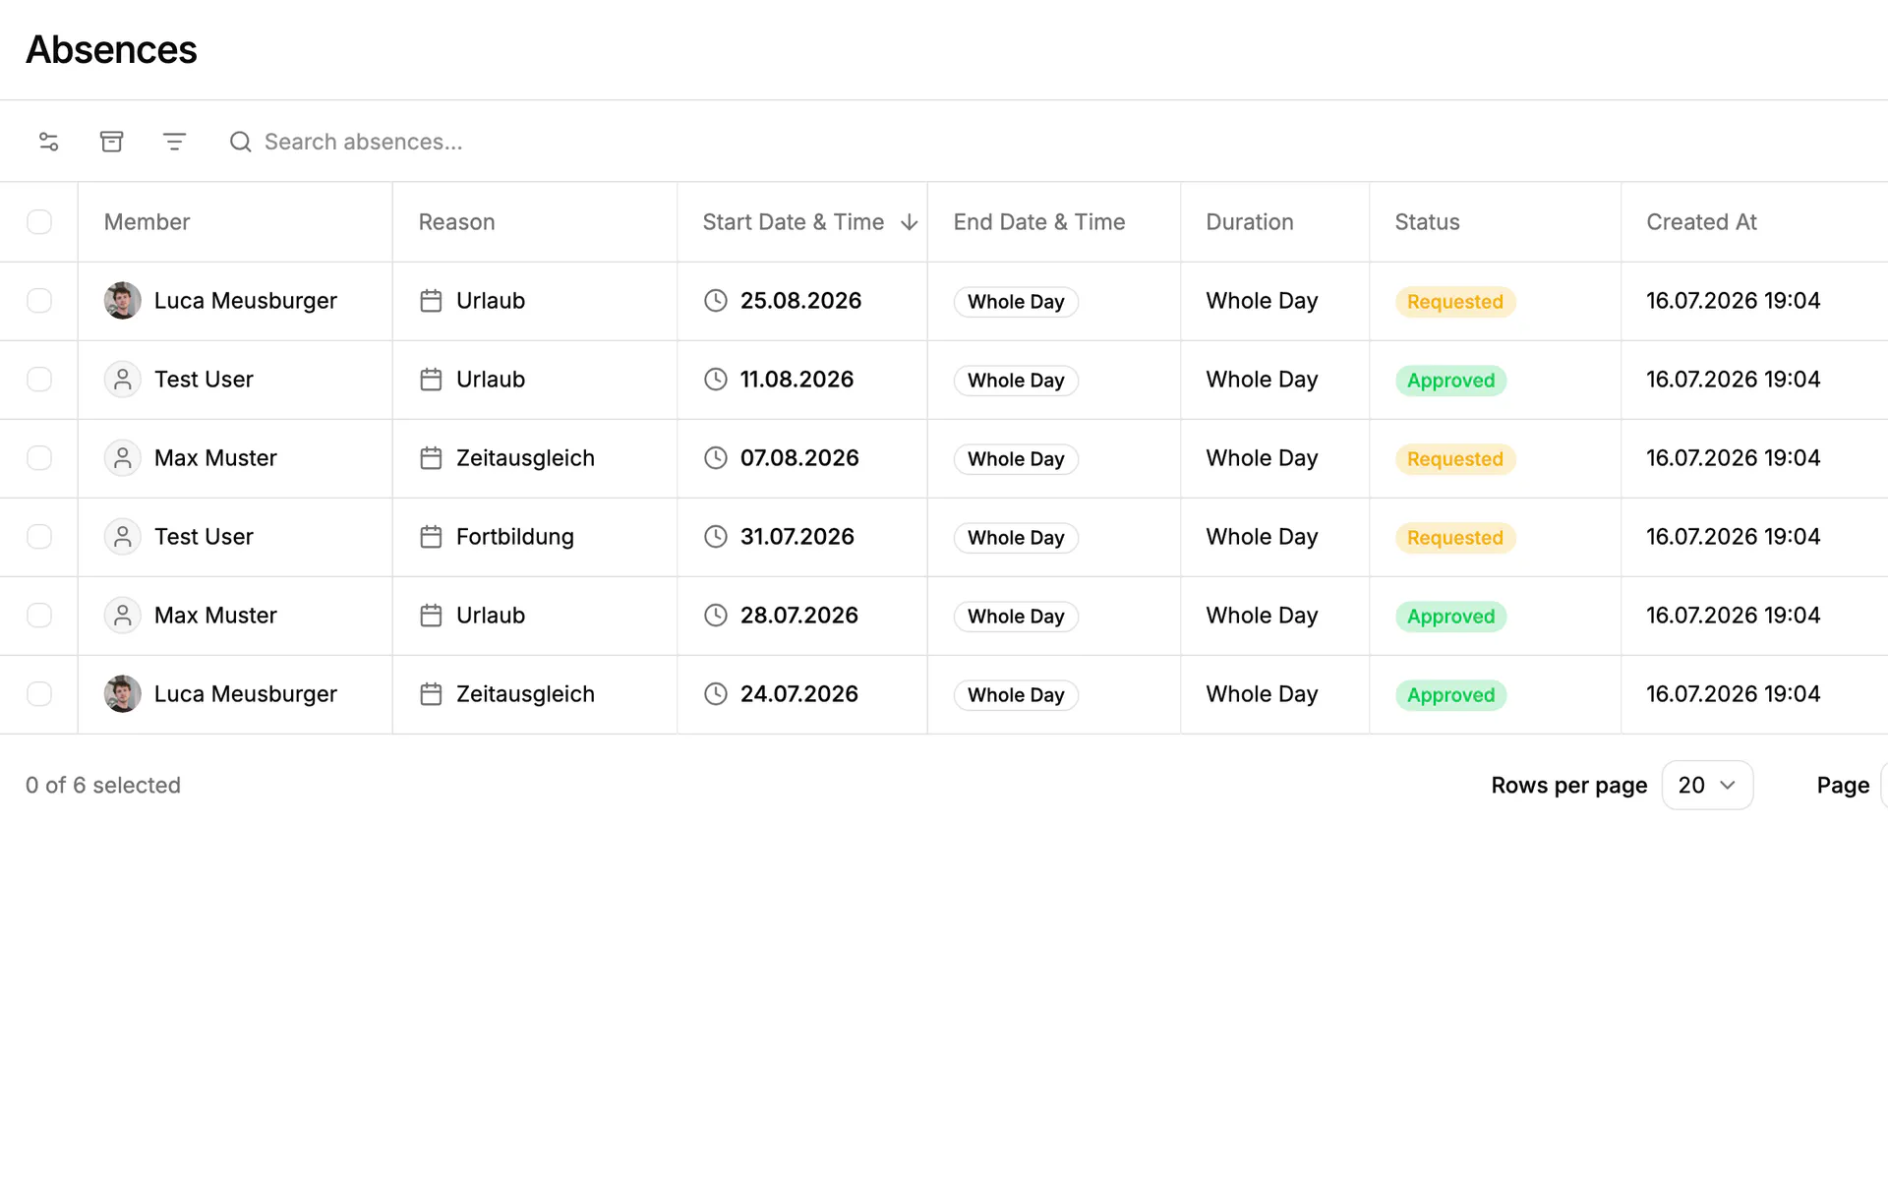Viewport: 1888px width, 1180px height.
Task: Sort by End Date & Time header
Action: coord(1038,222)
